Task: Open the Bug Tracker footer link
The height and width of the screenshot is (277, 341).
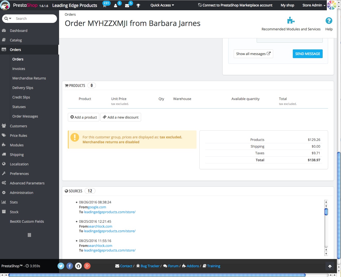Action: (x=148, y=266)
